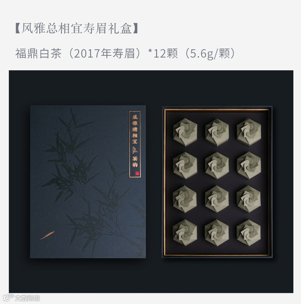Select the top-right hexagonal tea packet
This screenshot has width=301, height=304.
tap(249, 132)
